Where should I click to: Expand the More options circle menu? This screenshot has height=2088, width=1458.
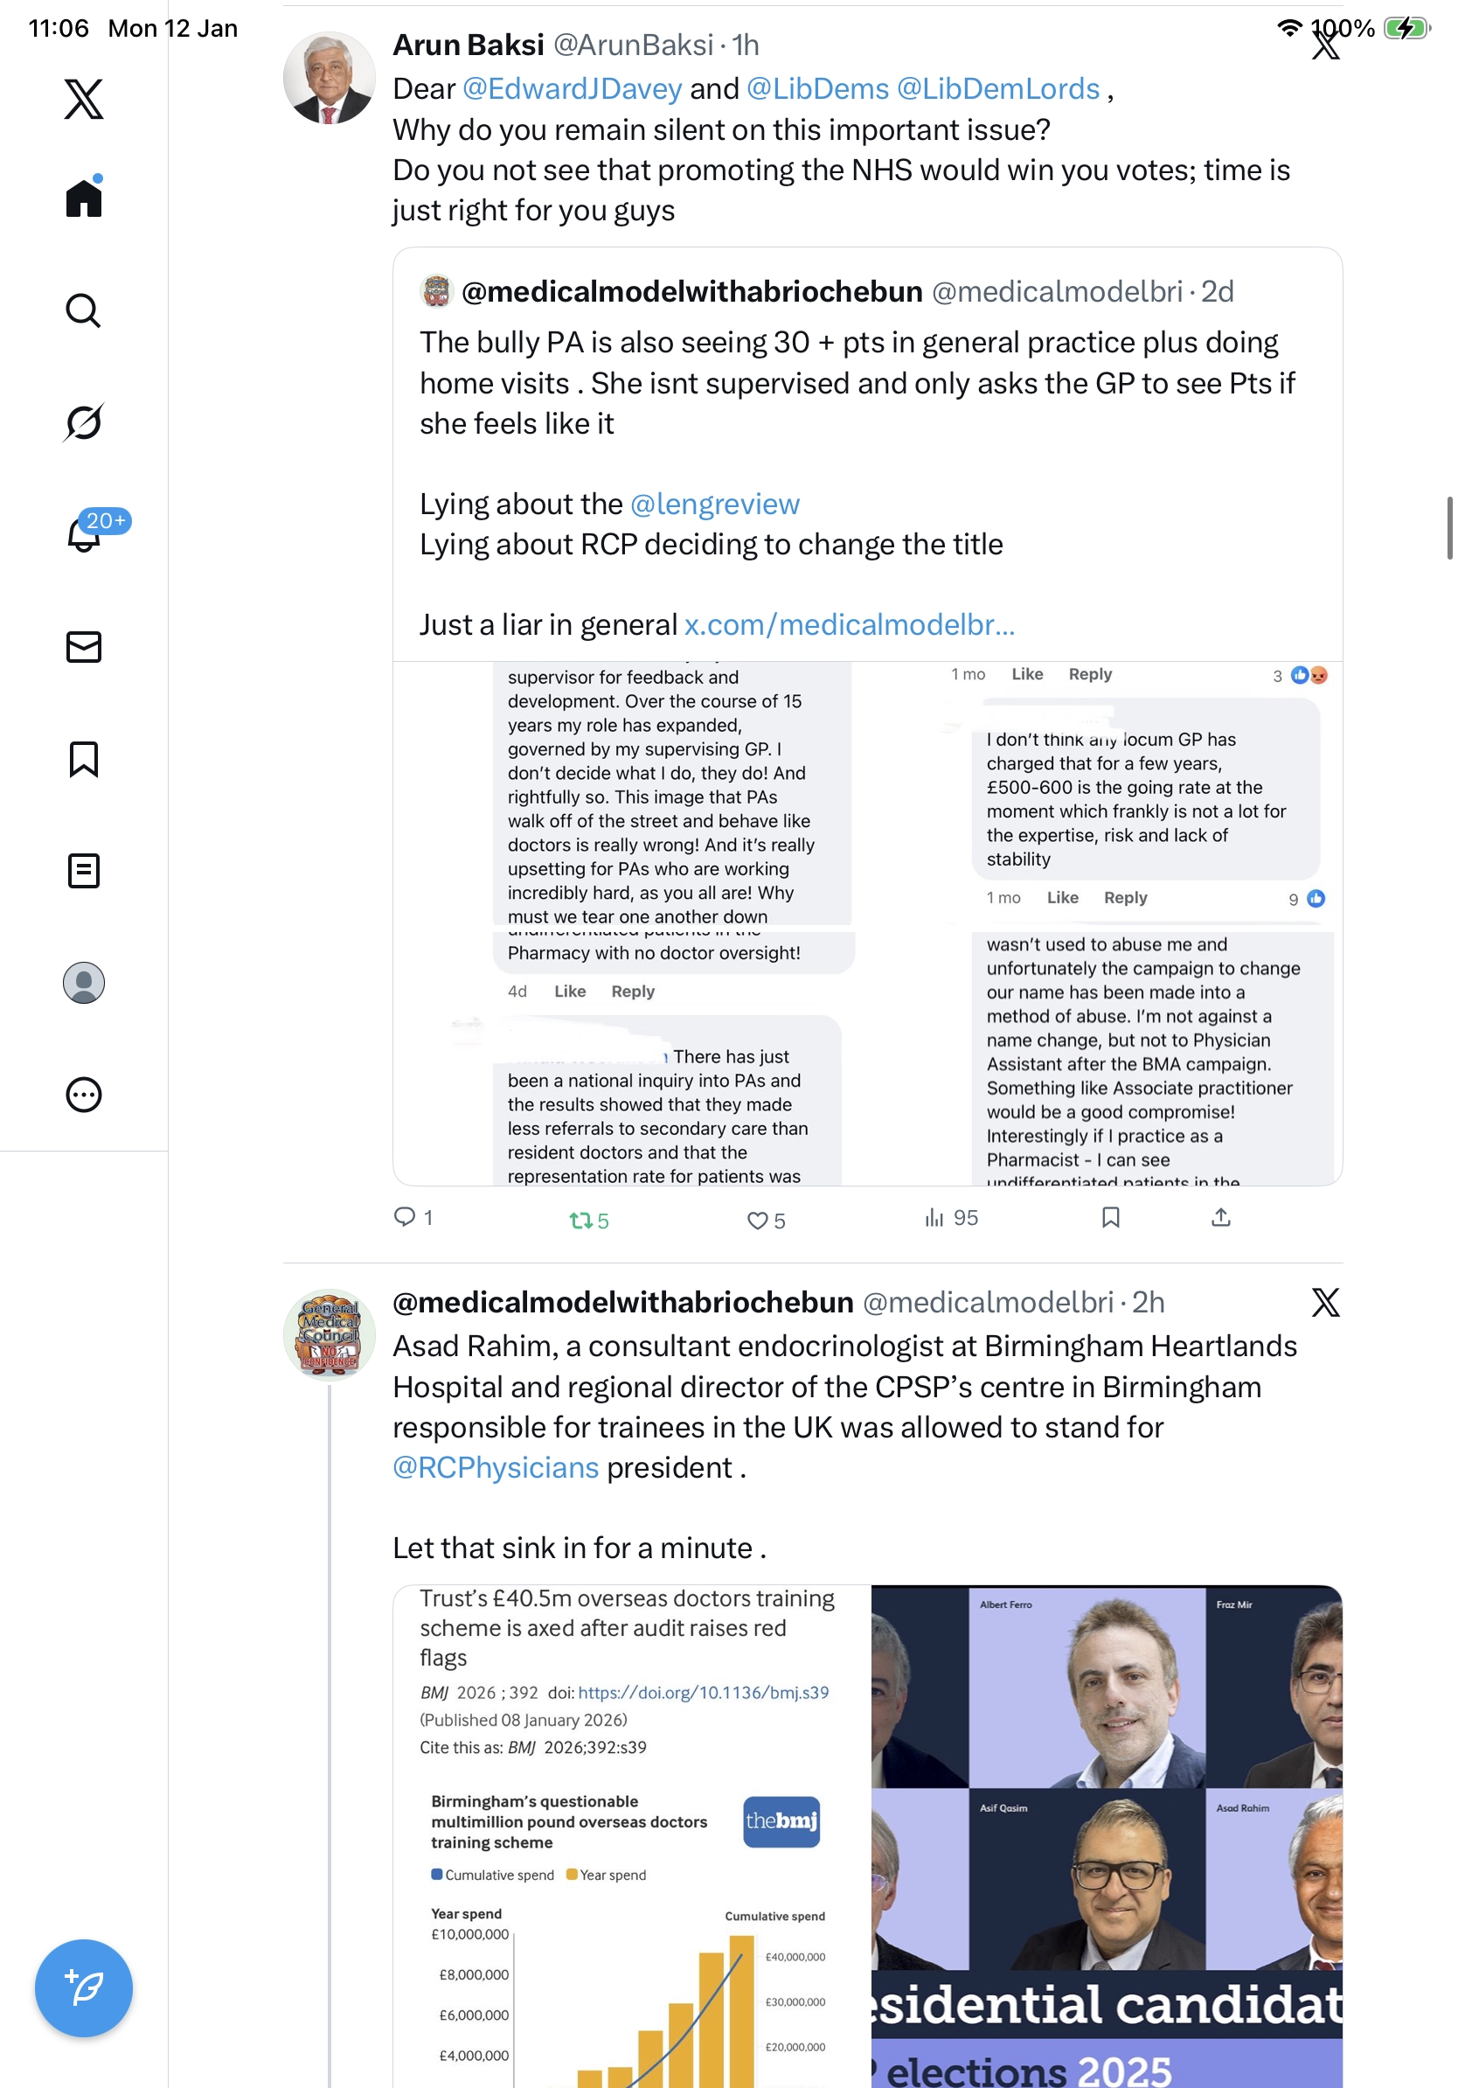pos(84,1095)
